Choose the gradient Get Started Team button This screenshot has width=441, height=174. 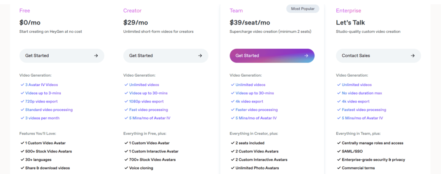[x=272, y=56]
